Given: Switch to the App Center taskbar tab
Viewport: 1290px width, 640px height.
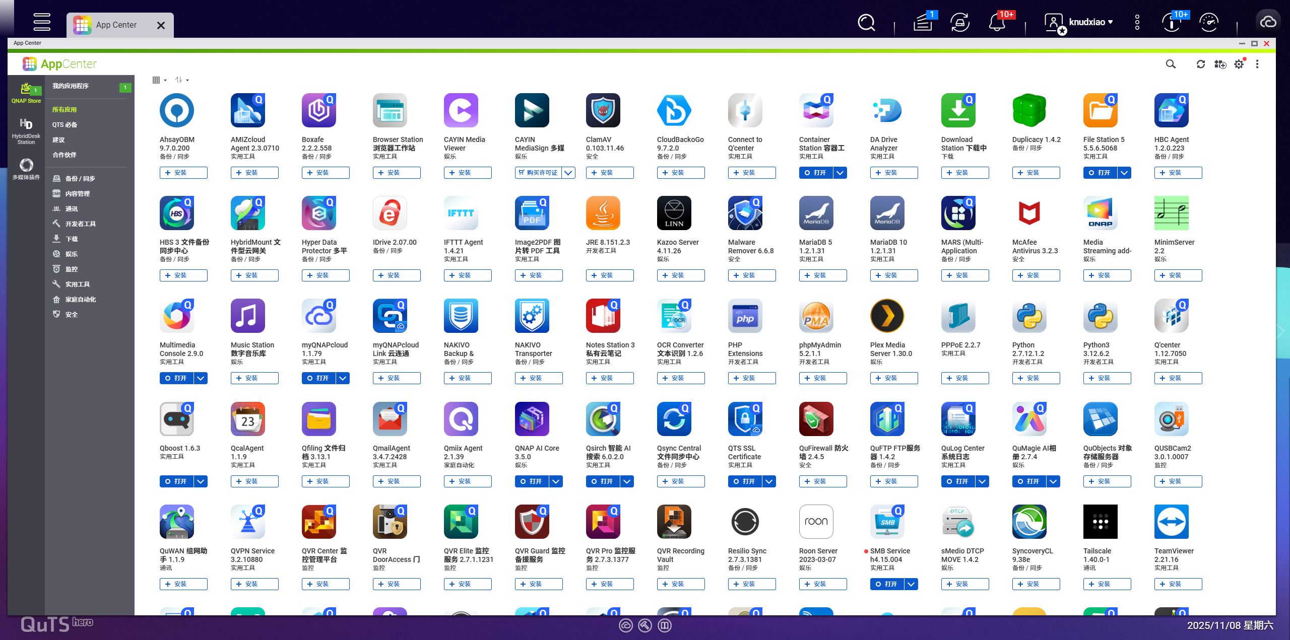Looking at the screenshot, I should click(116, 25).
